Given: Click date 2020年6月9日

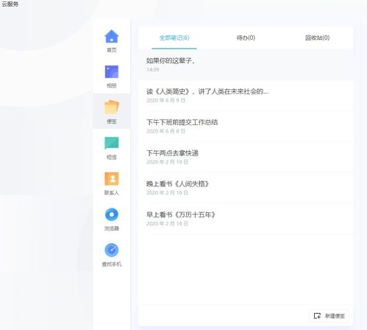Looking at the screenshot, I should 165,100.
